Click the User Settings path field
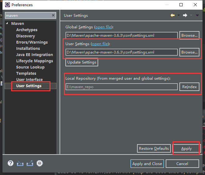This screenshot has height=175, width=205. pyautogui.click(x=122, y=52)
